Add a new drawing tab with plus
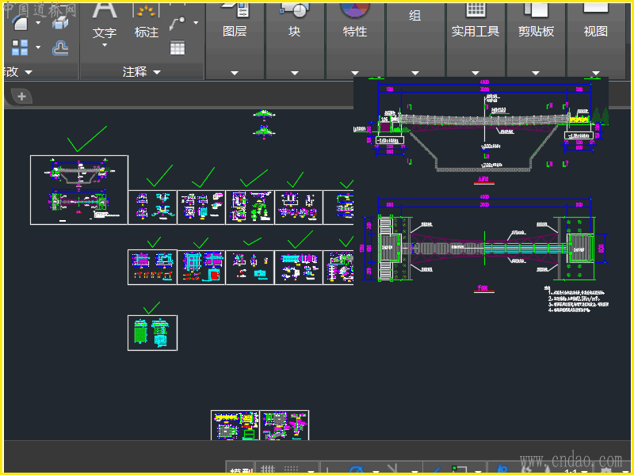Image resolution: width=634 pixels, height=475 pixels. 21,97
